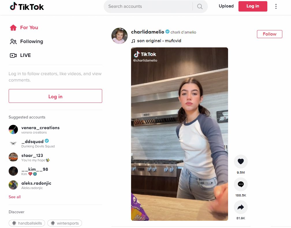Open comments with the speech bubble icon
291x228 pixels.
(x=241, y=184)
